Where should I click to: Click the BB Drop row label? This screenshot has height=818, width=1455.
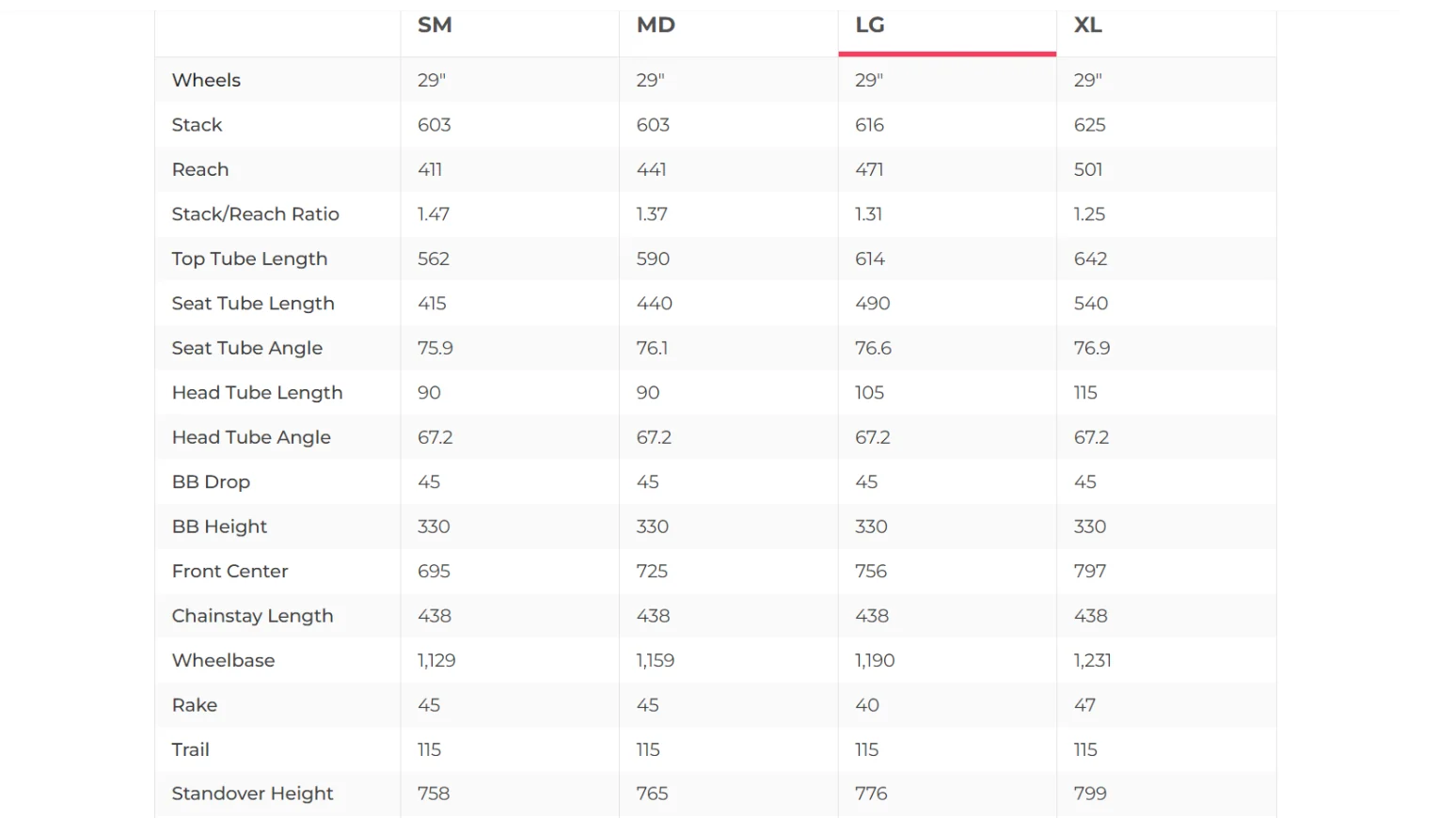click(211, 482)
